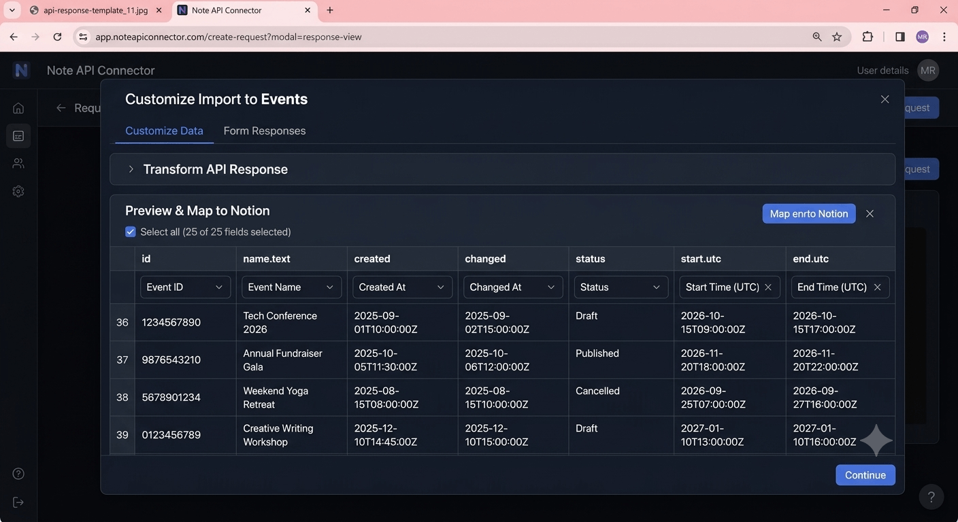The height and width of the screenshot is (522, 958).
Task: Clear the End Time (UTC) mapping
Action: (x=878, y=287)
